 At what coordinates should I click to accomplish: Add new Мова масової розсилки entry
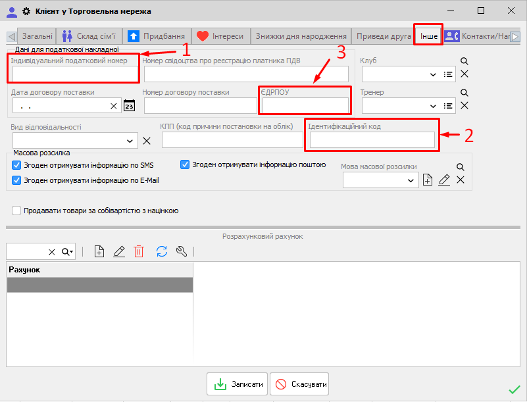[x=428, y=180]
